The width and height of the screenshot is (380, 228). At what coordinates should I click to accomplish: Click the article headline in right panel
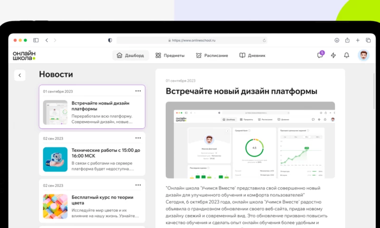[x=241, y=91]
